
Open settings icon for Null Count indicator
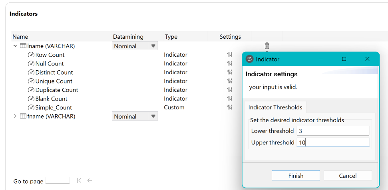[x=230, y=63]
